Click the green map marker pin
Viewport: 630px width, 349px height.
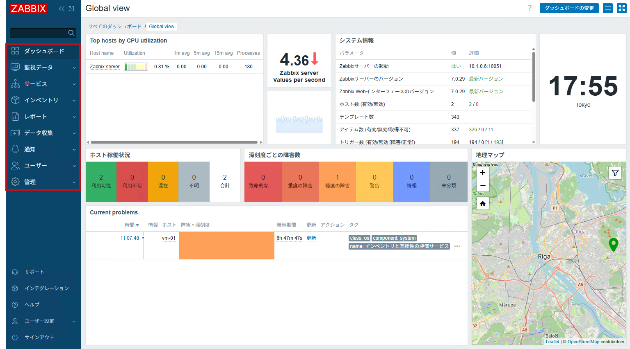tap(613, 245)
